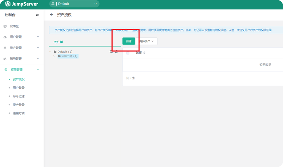Expand the web节点 (1) node arrow
283x167 pixels.
[x=54, y=56]
